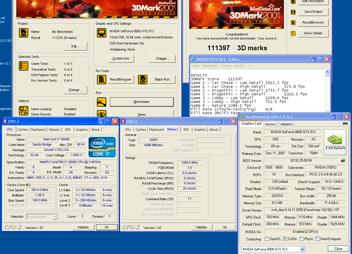Click the Project icon beside My Benchmark
352x254 pixels.
pos(24,33)
